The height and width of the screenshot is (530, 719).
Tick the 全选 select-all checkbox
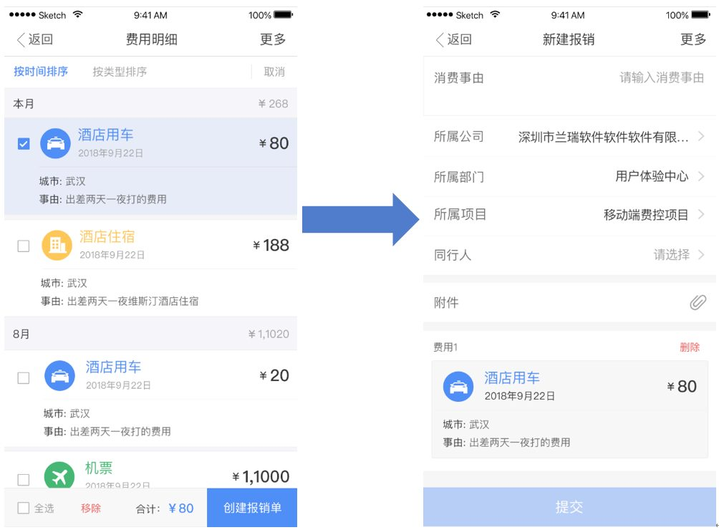(x=24, y=508)
